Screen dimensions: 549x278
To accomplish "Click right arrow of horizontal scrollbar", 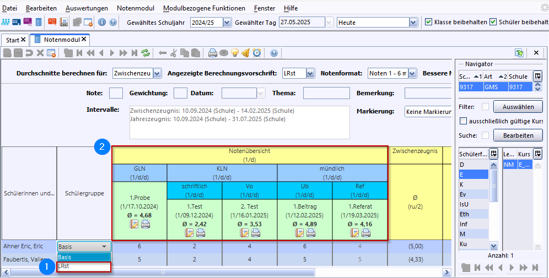I will (x=446, y=272).
